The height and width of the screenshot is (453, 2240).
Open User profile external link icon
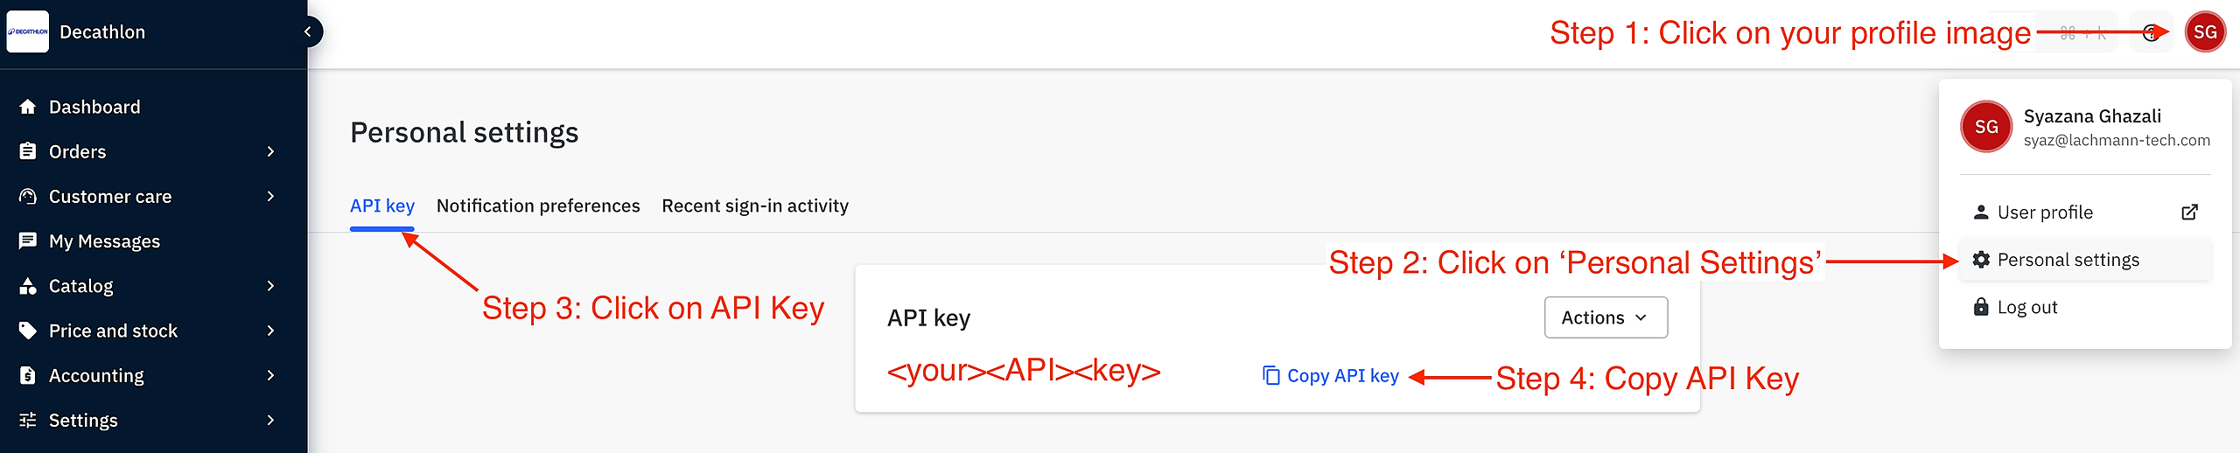2189,213
